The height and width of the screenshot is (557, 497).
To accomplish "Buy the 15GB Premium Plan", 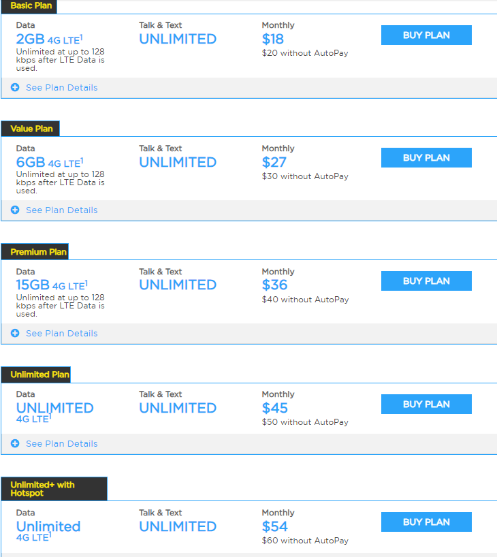I will point(426,281).
